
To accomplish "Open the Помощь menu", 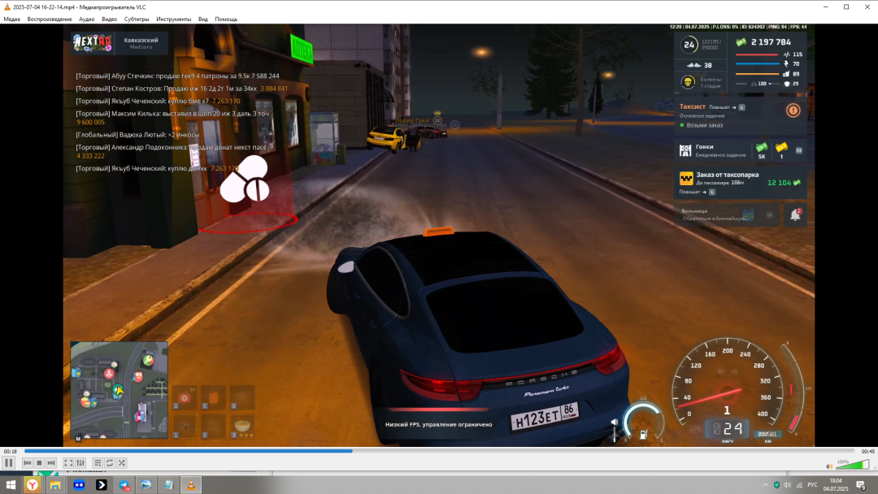I will pyautogui.click(x=226, y=19).
